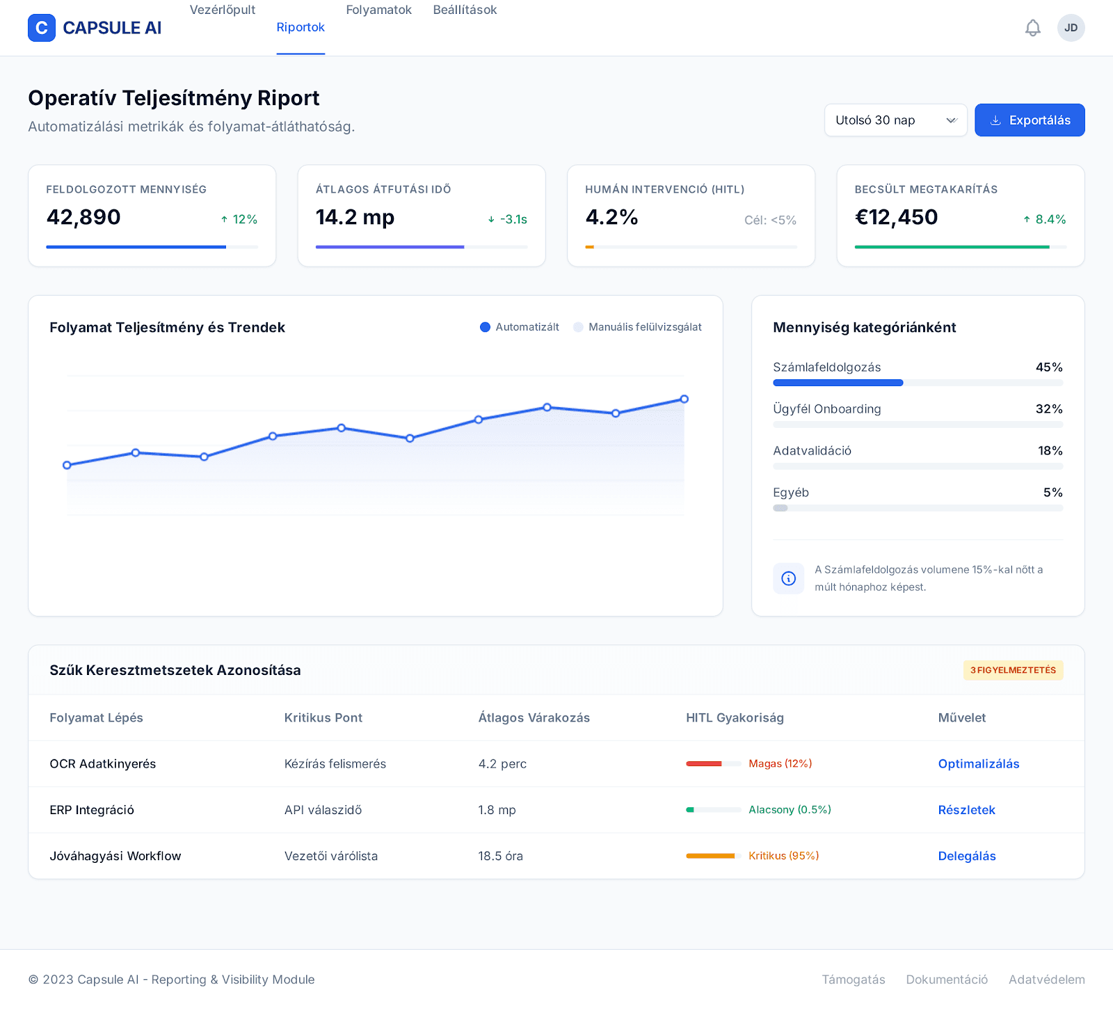
Task: Click the 3 Figyelmeztetés badge
Action: pos(1013,670)
